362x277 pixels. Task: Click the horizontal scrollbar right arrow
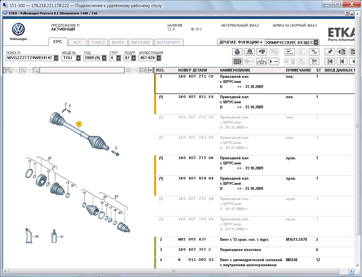[351, 271]
